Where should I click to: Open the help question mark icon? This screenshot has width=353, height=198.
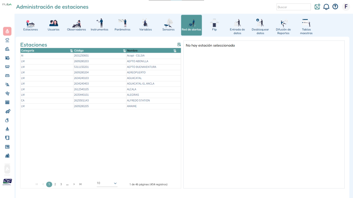pyautogui.click(x=335, y=7)
